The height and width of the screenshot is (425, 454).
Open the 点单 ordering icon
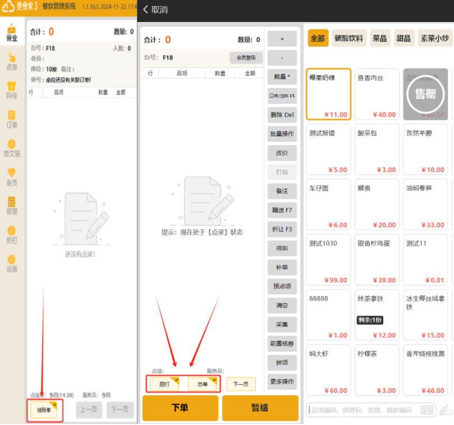tap(12, 62)
